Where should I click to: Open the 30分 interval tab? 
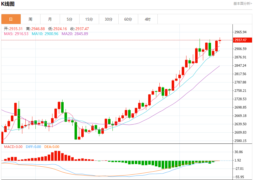coord(109,19)
